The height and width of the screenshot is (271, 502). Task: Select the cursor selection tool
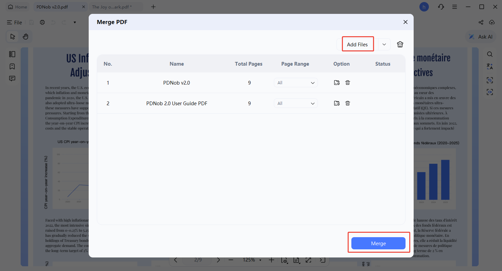pos(12,37)
